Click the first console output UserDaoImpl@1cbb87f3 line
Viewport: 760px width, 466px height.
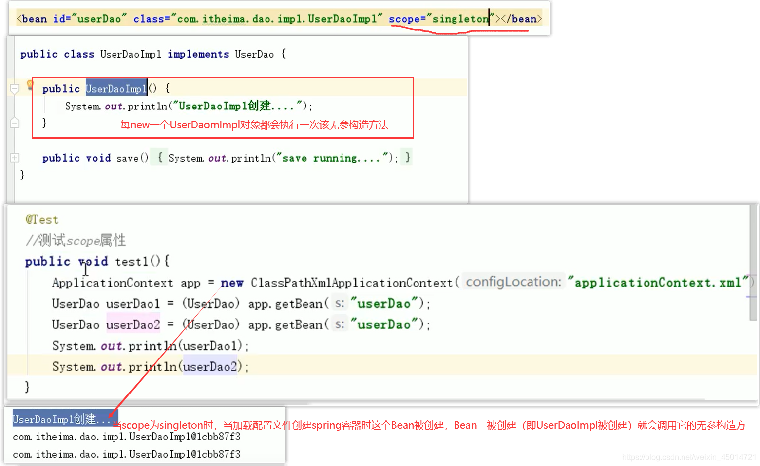pyautogui.click(x=127, y=437)
